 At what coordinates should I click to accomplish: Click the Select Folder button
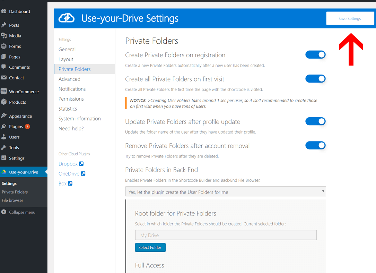point(150,248)
